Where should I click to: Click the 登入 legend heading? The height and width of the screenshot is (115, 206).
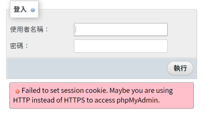(x=20, y=10)
